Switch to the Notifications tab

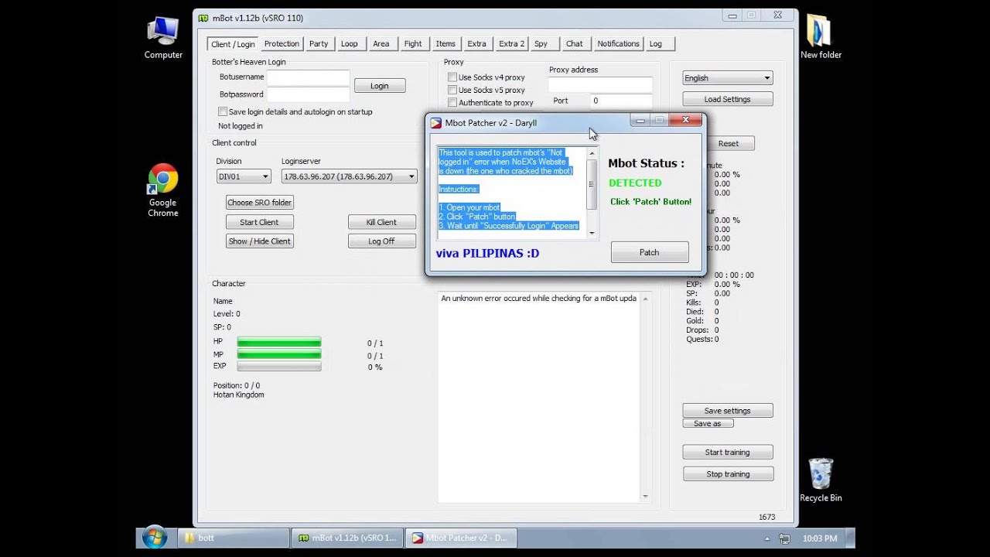(618, 44)
